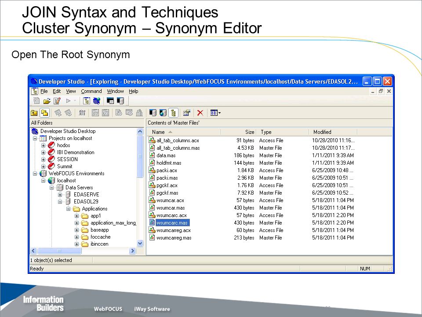
Task: Expand the IBI Demonstration project
Action: (43, 153)
